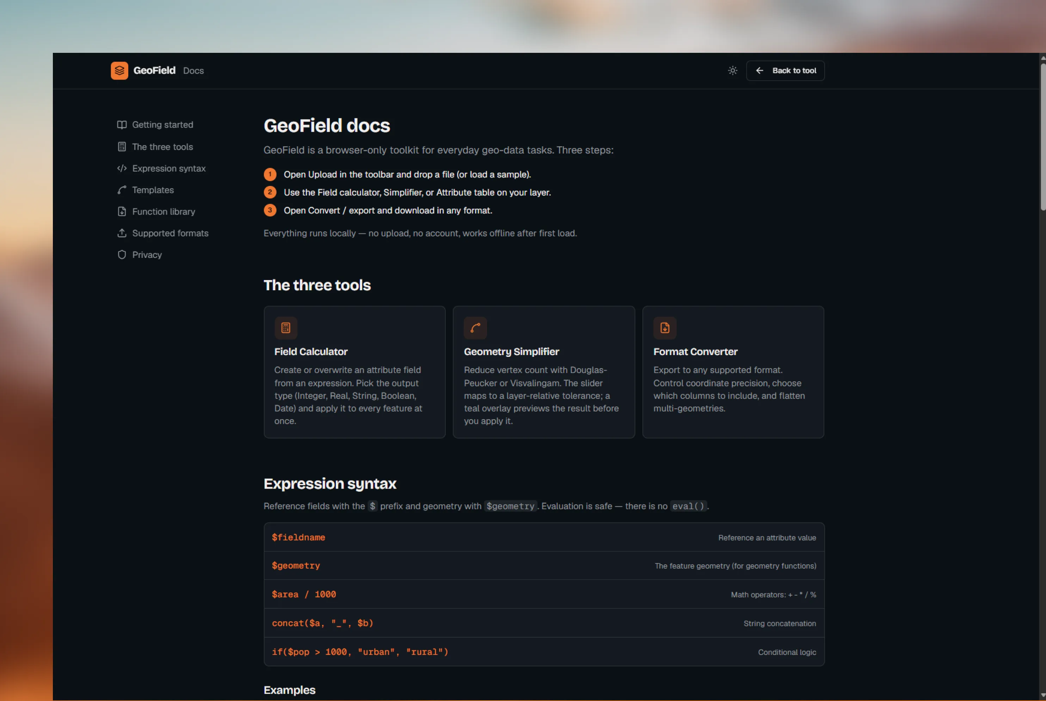Click the Geometry Simplifier card title
The height and width of the screenshot is (701, 1046).
point(512,352)
